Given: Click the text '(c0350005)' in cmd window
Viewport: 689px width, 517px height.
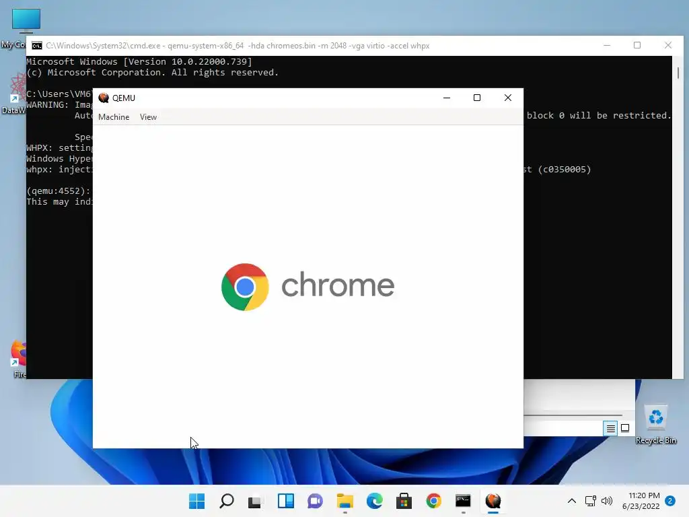Looking at the screenshot, I should [565, 169].
